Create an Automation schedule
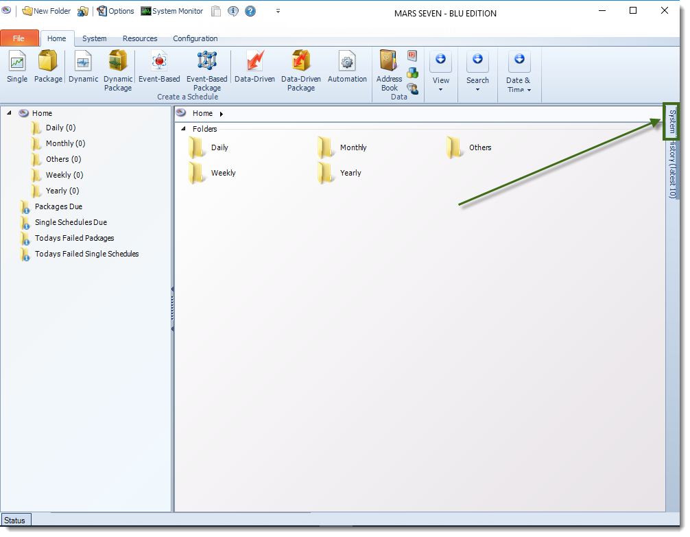The width and height of the screenshot is (690, 537). [347, 67]
